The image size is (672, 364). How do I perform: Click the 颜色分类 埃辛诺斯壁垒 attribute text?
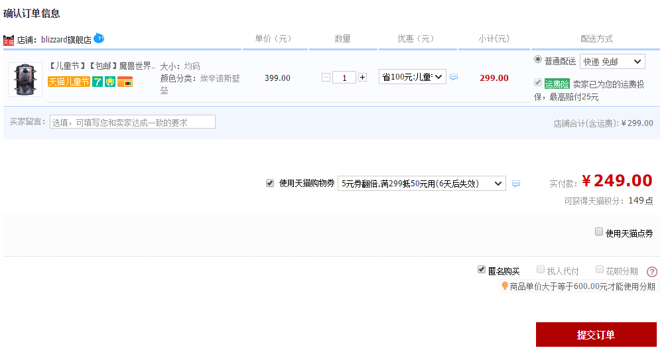[200, 84]
